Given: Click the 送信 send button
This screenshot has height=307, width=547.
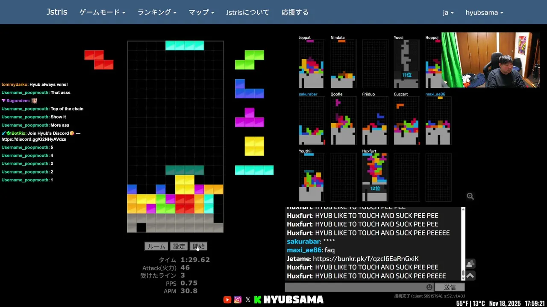Looking at the screenshot, I should [450, 287].
